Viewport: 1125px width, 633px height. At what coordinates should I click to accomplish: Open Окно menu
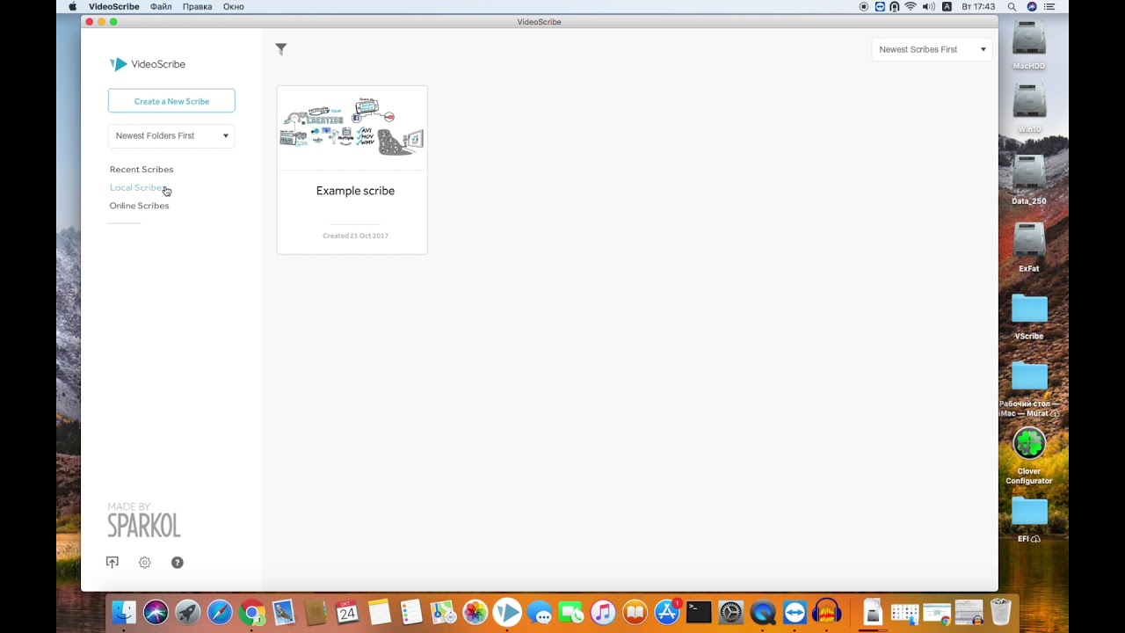(233, 6)
